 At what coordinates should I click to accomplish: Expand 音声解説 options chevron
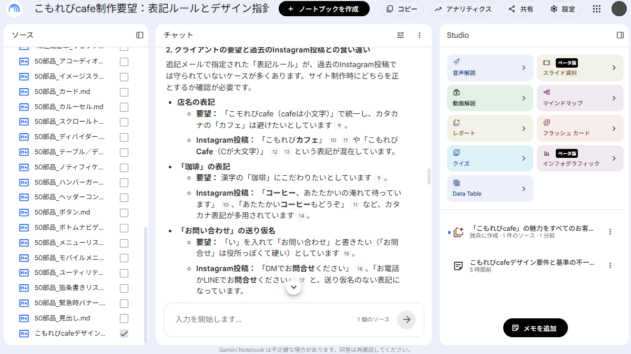[x=524, y=68]
